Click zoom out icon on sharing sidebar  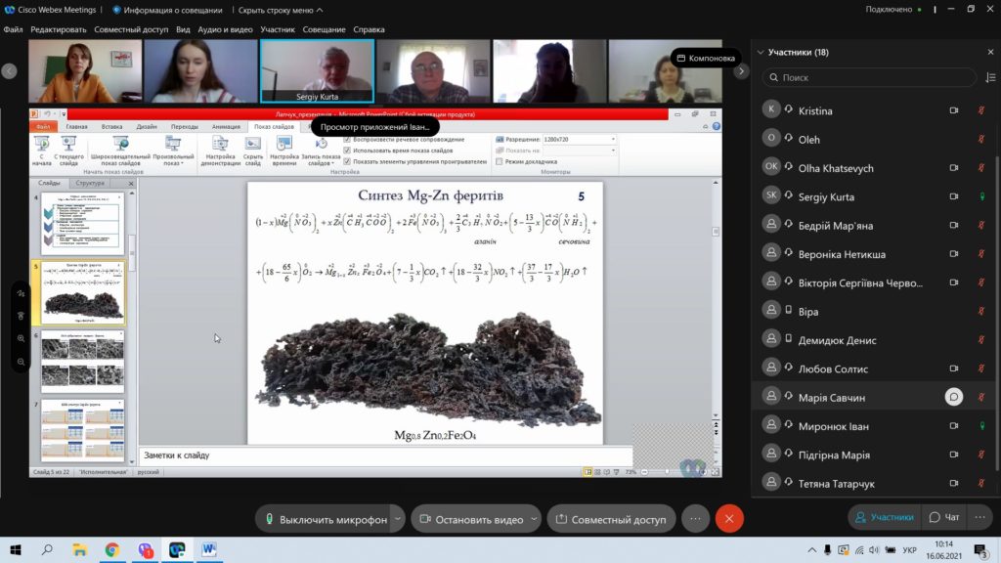point(21,362)
